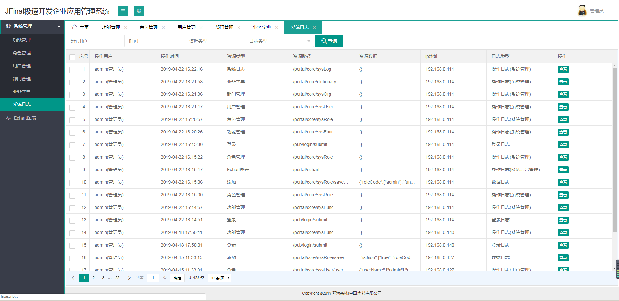Click 查看 for row 1 系统日志
The image size is (619, 301).
pyautogui.click(x=563, y=69)
